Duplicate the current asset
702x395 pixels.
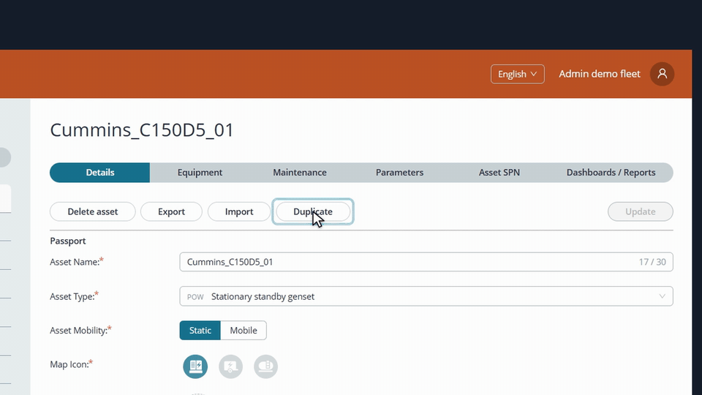tap(313, 211)
